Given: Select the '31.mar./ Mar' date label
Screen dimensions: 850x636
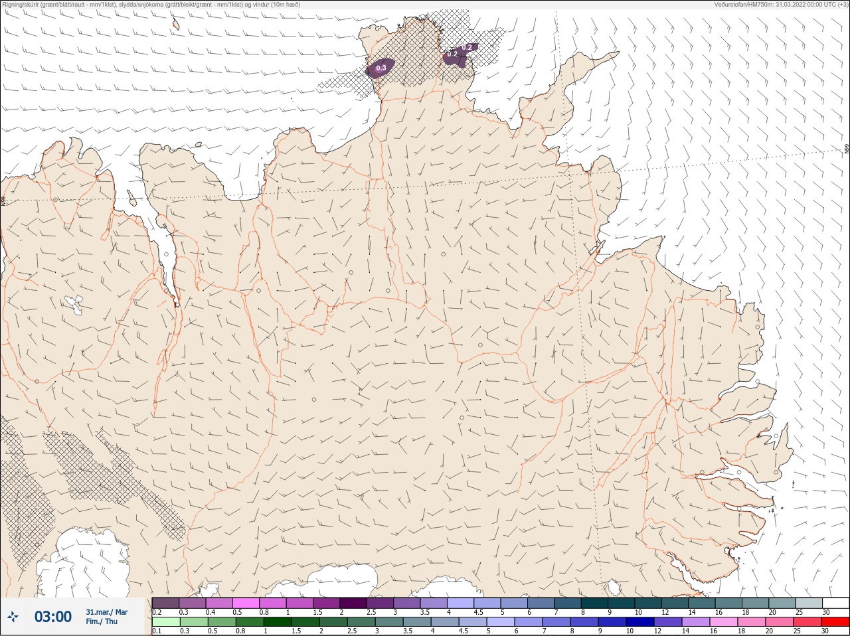Looking at the screenshot, I should pyautogui.click(x=107, y=612).
